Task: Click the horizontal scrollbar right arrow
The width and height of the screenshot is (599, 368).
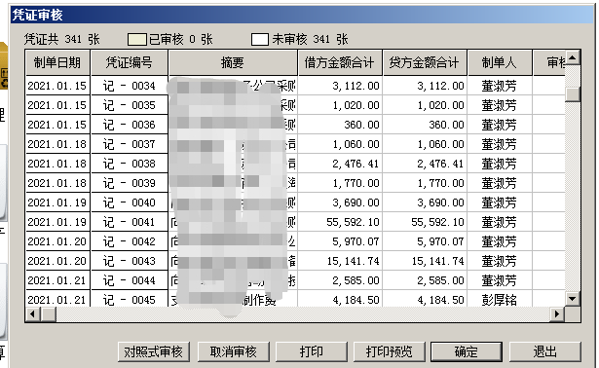Action: 558,314
